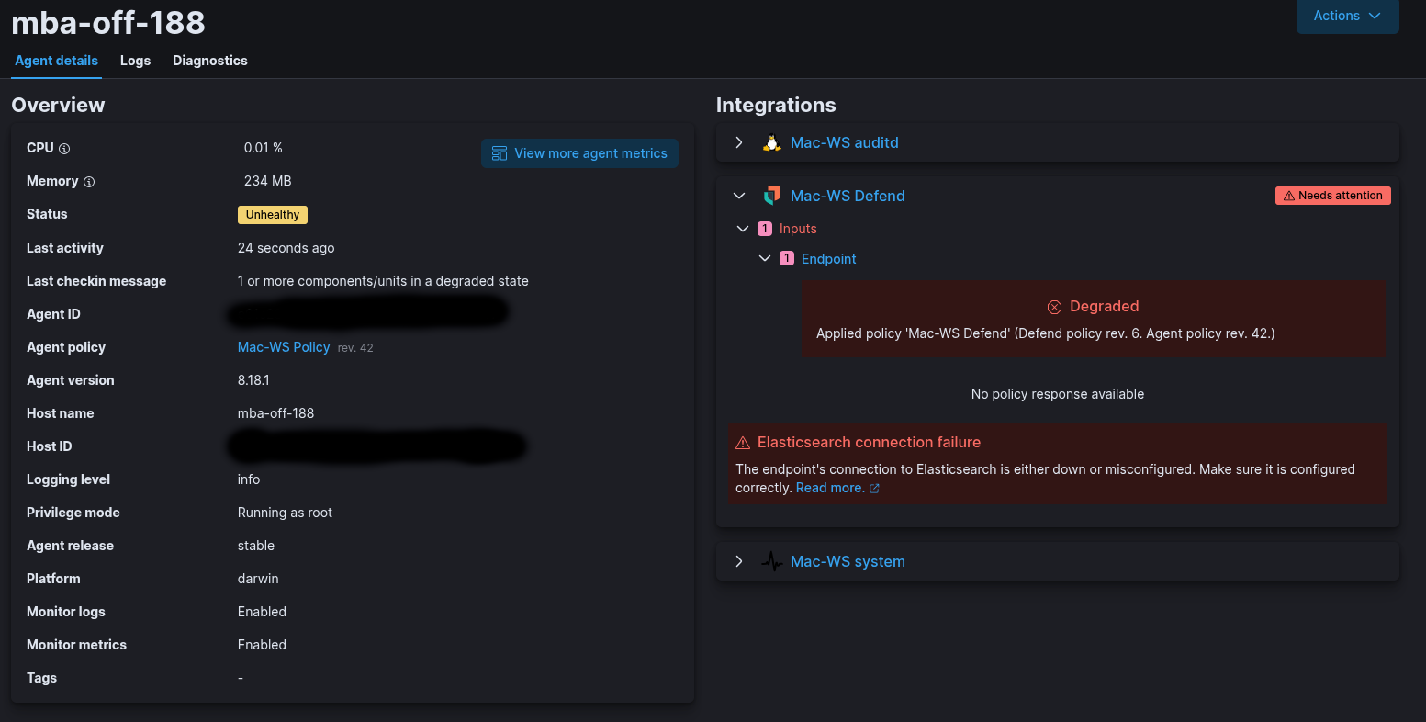This screenshot has height=722, width=1426.
Task: Click the Monitor metrics 'Enabled' value
Action: (x=262, y=645)
